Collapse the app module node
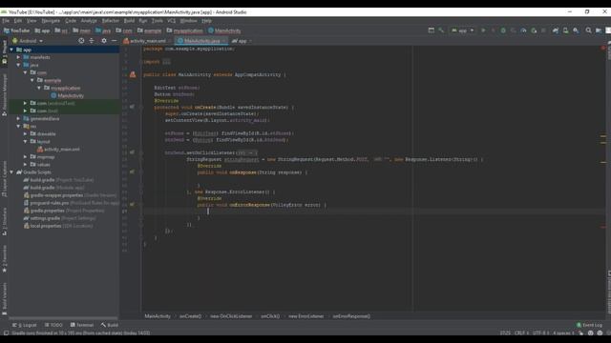Screen dimensions: 611x343 click(11, 50)
